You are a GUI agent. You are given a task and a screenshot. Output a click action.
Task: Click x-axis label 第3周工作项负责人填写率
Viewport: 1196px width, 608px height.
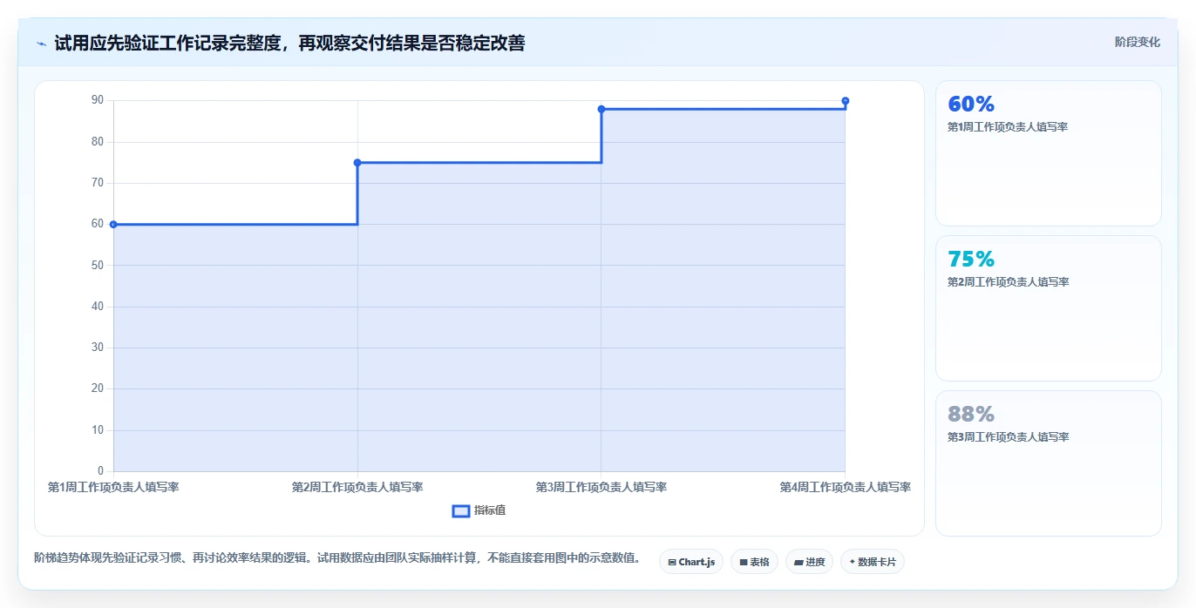pyautogui.click(x=601, y=488)
